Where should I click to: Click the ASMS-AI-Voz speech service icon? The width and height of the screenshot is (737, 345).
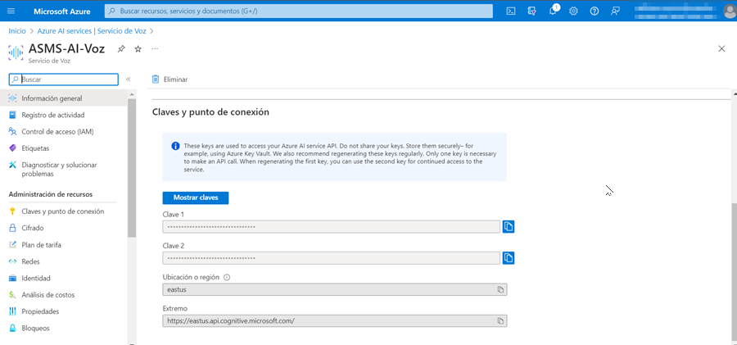coord(16,52)
